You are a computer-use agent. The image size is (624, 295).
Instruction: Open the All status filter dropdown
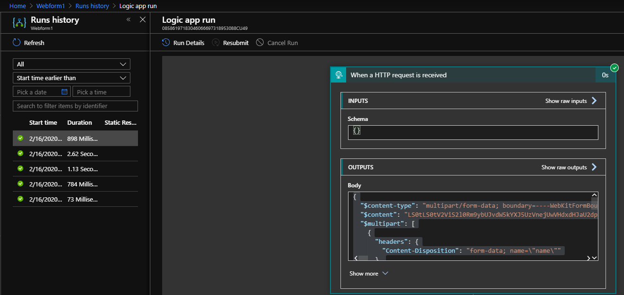(72, 64)
